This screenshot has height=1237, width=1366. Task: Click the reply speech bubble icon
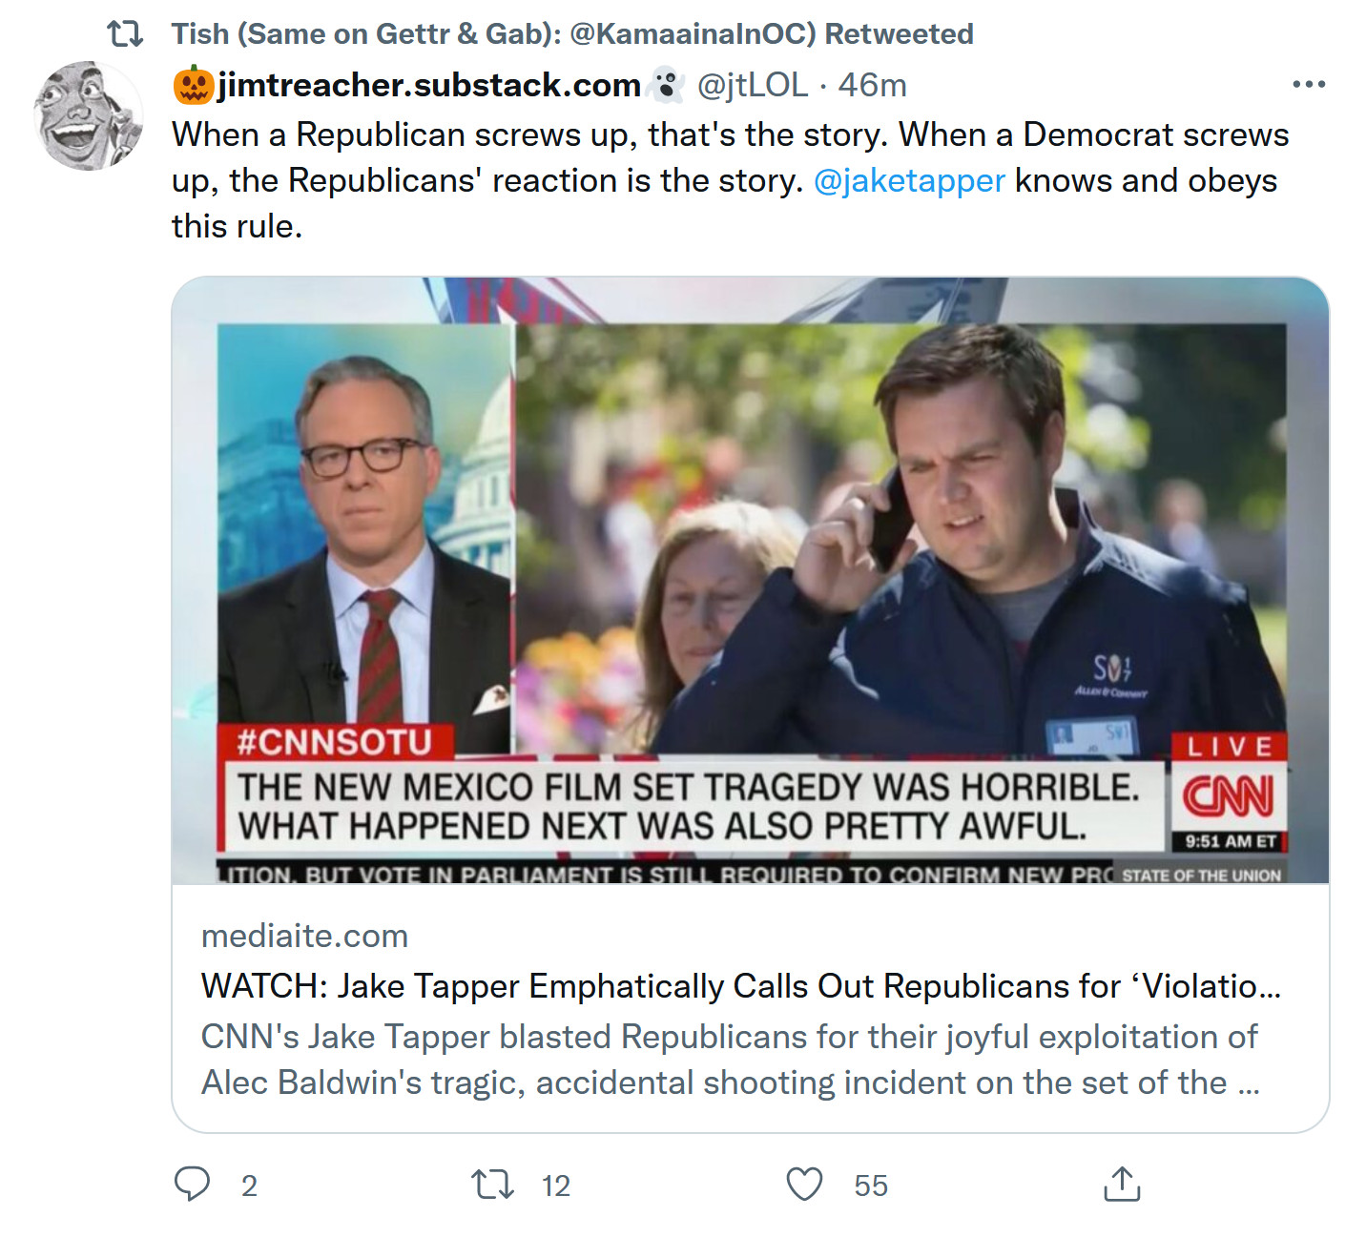click(x=192, y=1184)
